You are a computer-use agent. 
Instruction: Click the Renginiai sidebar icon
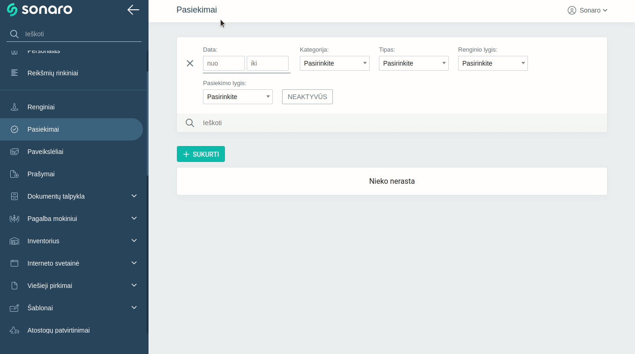(x=14, y=107)
